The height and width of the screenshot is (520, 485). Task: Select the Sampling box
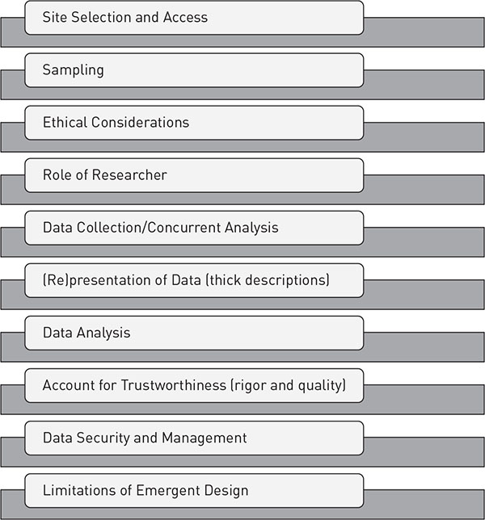click(194, 69)
